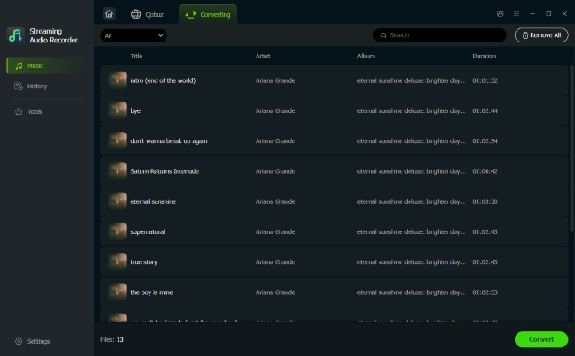Click the Remove All button
Image resolution: width=575 pixels, height=356 pixels.
[541, 35]
